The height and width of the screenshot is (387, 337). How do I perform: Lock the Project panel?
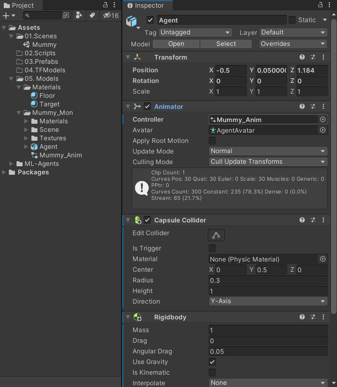(105, 5)
